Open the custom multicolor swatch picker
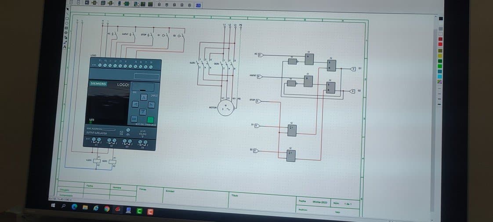 [x=439, y=81]
